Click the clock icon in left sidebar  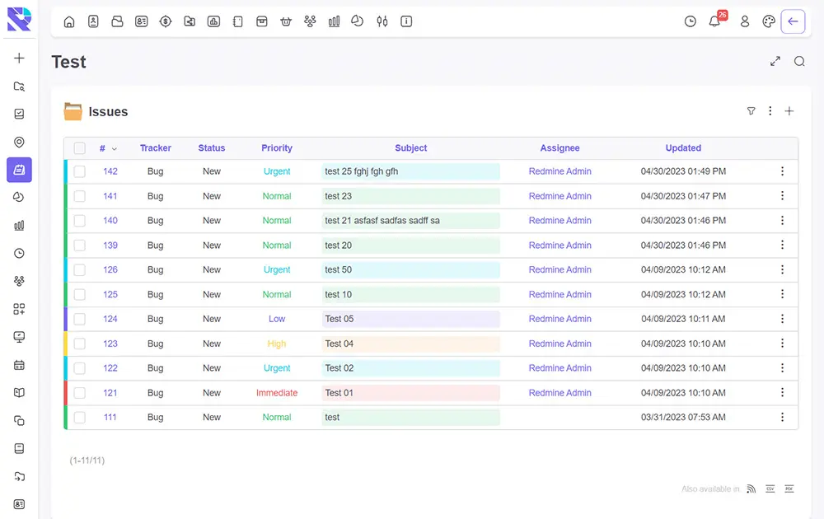pos(19,253)
